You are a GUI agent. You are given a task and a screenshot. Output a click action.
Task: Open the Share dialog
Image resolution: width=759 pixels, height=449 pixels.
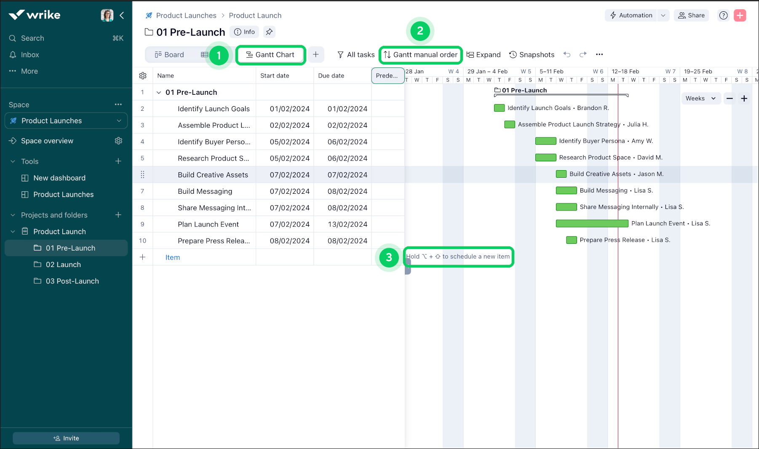(x=691, y=15)
